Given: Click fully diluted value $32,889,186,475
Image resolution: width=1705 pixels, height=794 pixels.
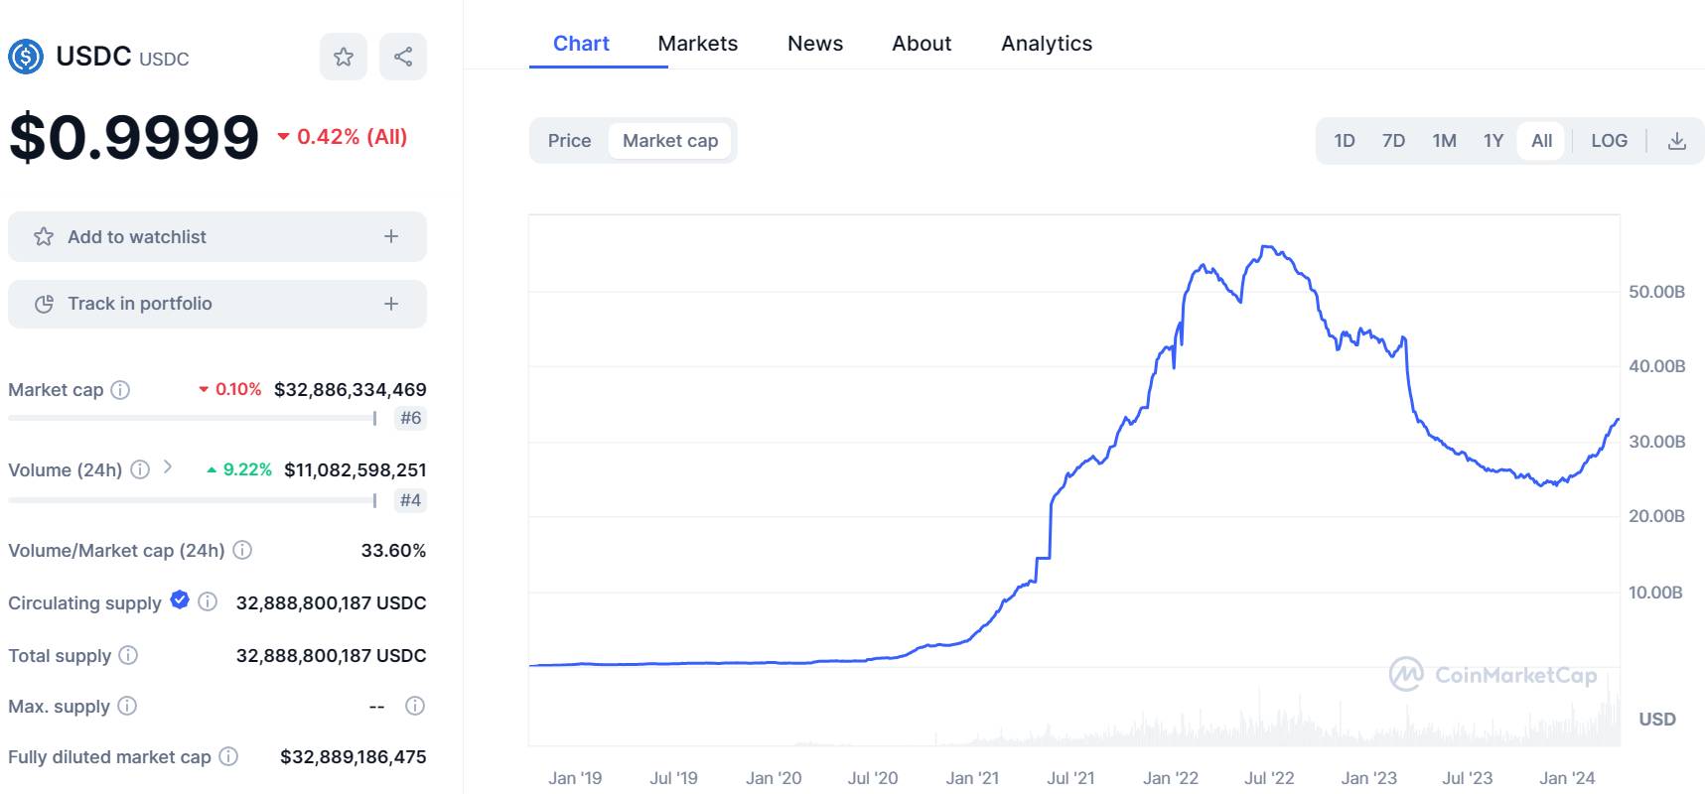Looking at the screenshot, I should pyautogui.click(x=354, y=756).
